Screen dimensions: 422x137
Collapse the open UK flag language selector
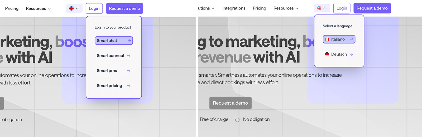322,8
